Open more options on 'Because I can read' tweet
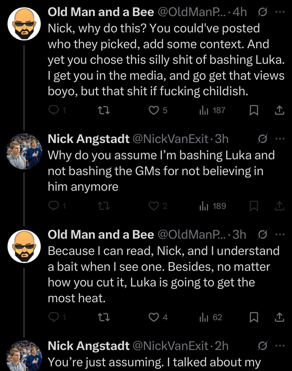 click(279, 235)
